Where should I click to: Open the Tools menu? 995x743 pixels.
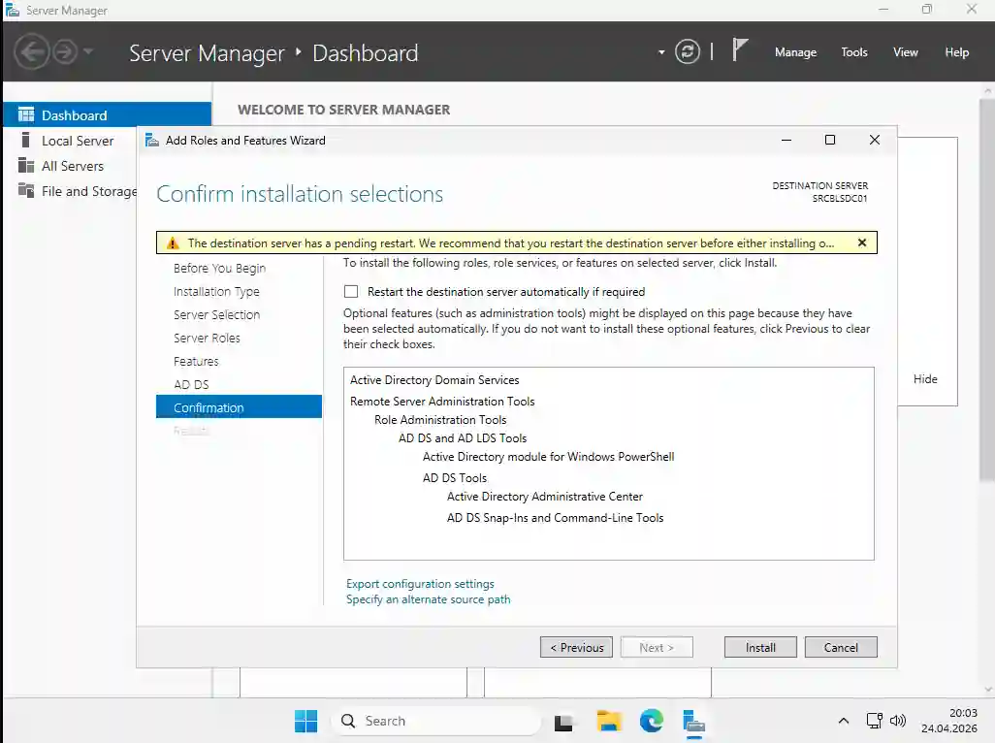pyautogui.click(x=854, y=52)
